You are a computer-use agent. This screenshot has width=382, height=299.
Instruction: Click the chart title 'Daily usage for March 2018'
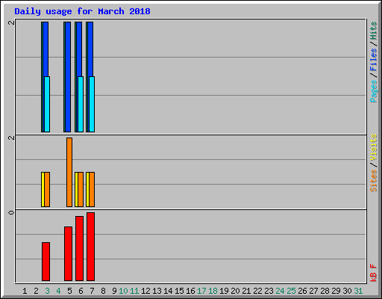(82, 11)
